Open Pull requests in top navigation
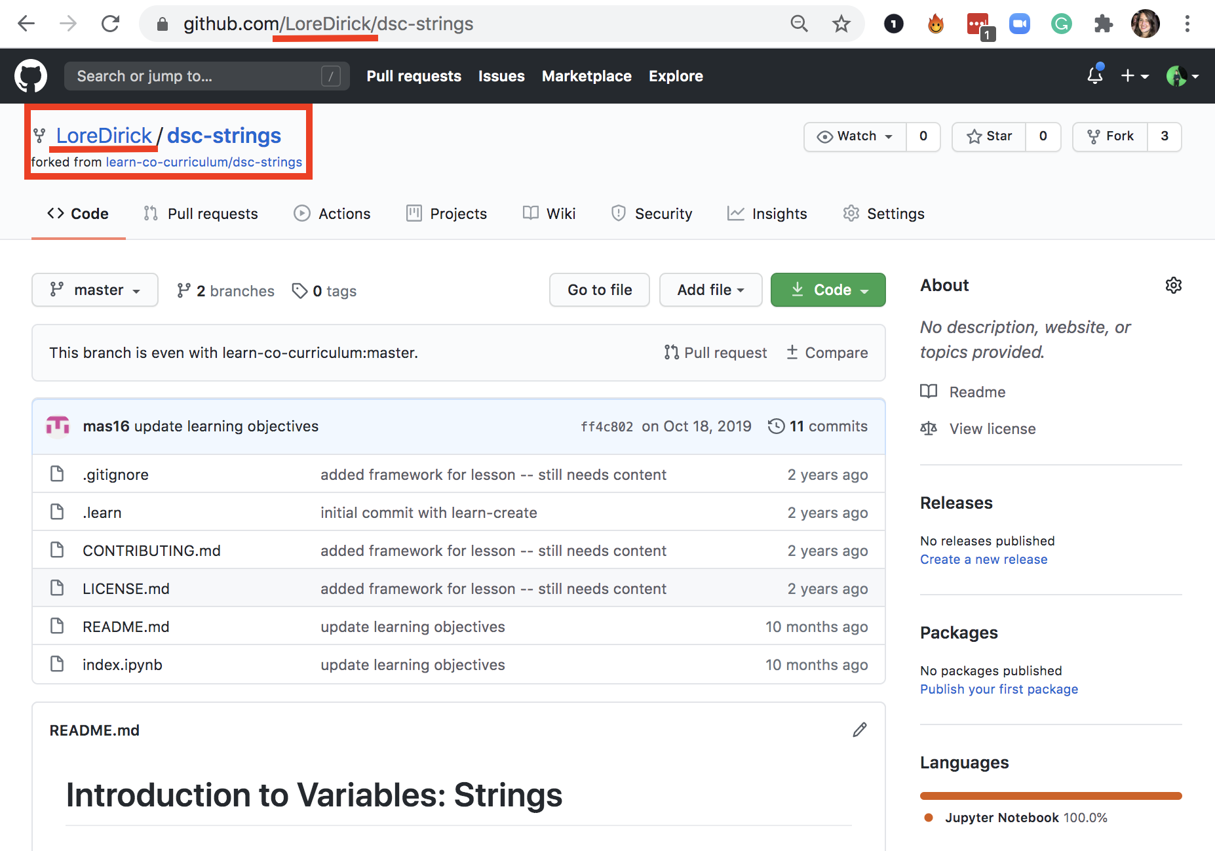Image resolution: width=1215 pixels, height=851 pixels. (414, 76)
